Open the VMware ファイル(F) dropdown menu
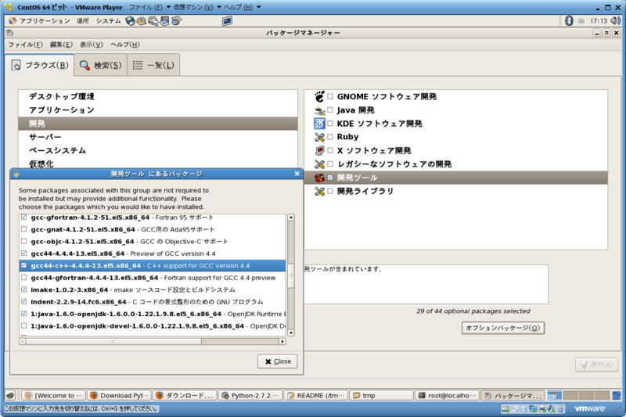This screenshot has width=626, height=417. pyautogui.click(x=149, y=7)
